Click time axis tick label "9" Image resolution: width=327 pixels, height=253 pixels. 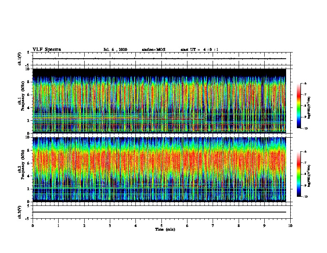(264, 225)
